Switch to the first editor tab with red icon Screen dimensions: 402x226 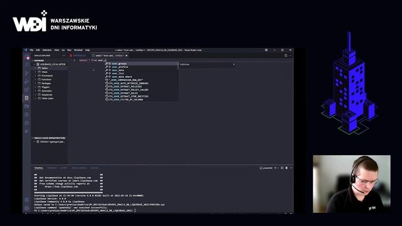(79, 56)
